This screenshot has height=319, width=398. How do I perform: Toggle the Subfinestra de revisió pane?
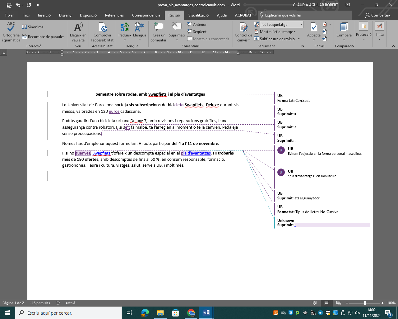click(275, 39)
